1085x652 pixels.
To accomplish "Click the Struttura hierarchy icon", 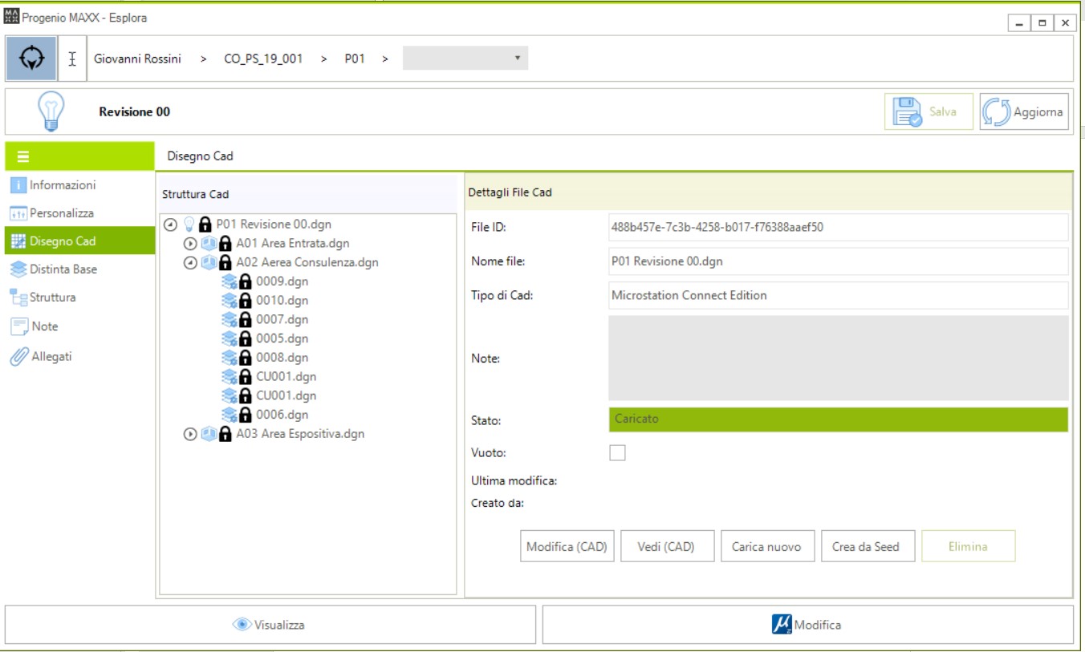I will click(18, 298).
